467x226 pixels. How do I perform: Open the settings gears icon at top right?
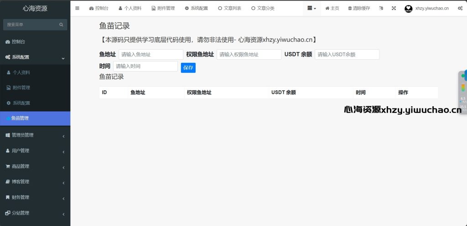point(460,8)
